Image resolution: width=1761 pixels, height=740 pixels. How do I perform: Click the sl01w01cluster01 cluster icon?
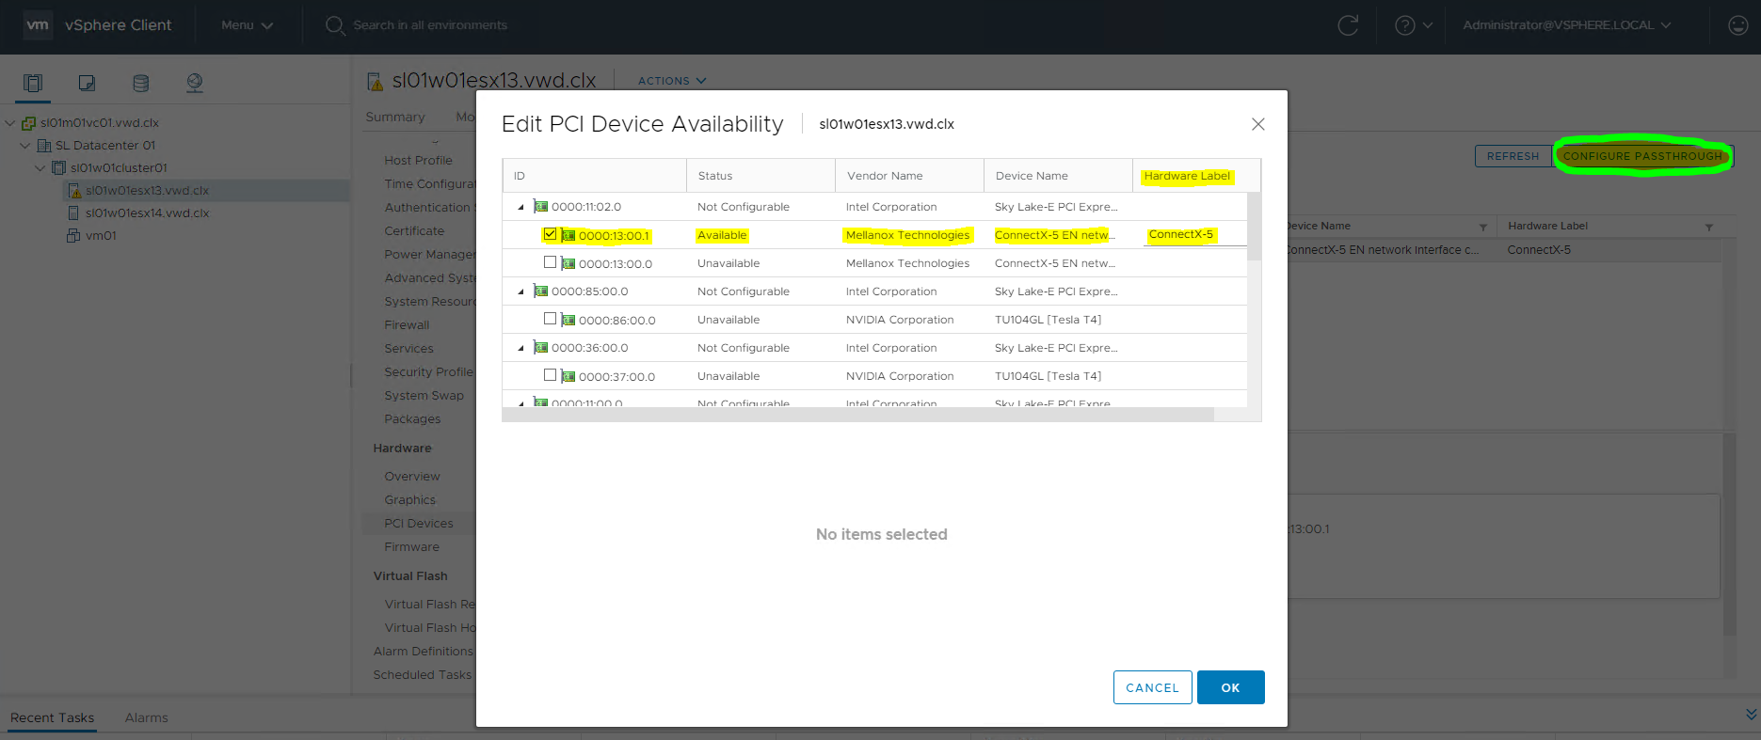pos(58,167)
